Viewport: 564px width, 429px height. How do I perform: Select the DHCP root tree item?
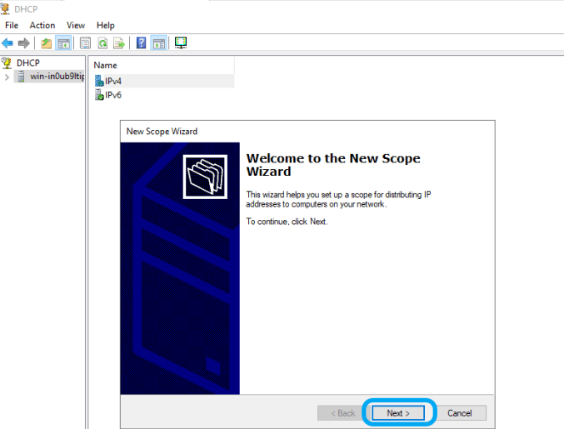pos(28,63)
